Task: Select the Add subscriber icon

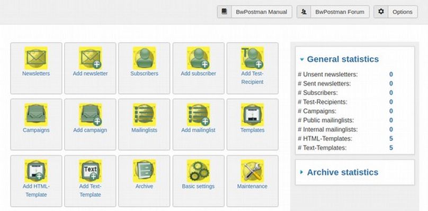Action: tap(199, 58)
